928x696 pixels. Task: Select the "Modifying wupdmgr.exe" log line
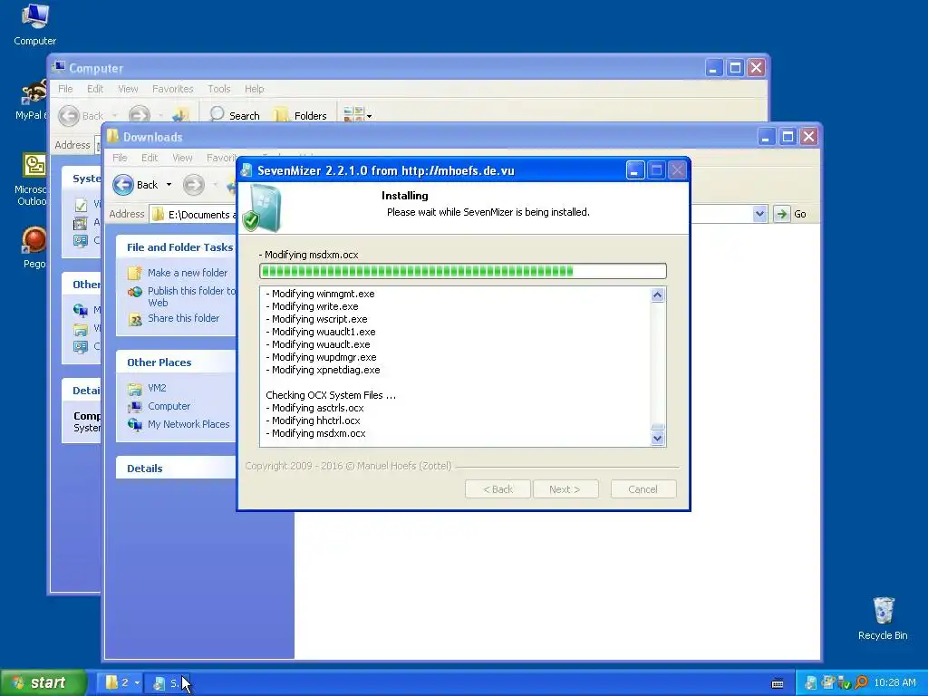322,357
